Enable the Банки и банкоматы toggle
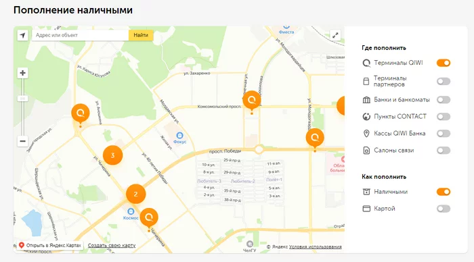The height and width of the screenshot is (262, 474). (444, 100)
